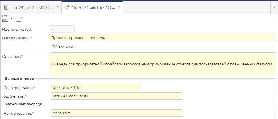278x119 pixels.
Task: Click the Идентификатор field with value 2
Action: [62, 29]
